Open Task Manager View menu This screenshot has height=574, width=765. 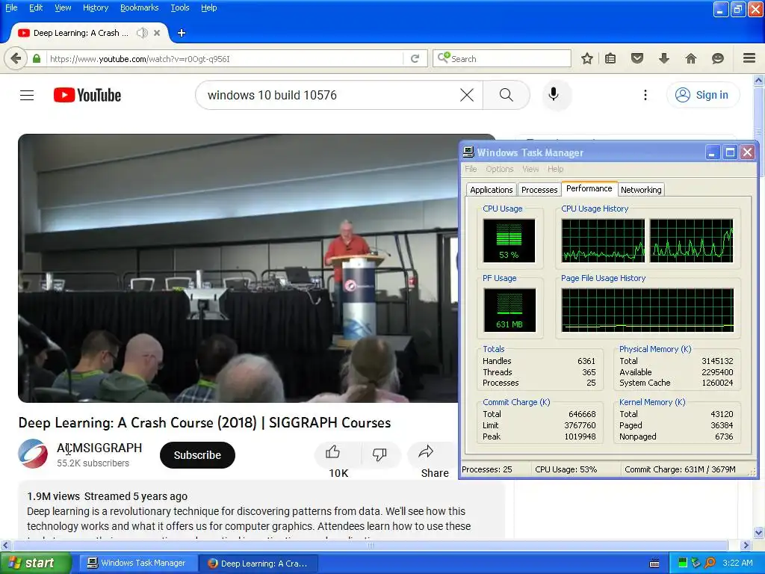(x=530, y=169)
